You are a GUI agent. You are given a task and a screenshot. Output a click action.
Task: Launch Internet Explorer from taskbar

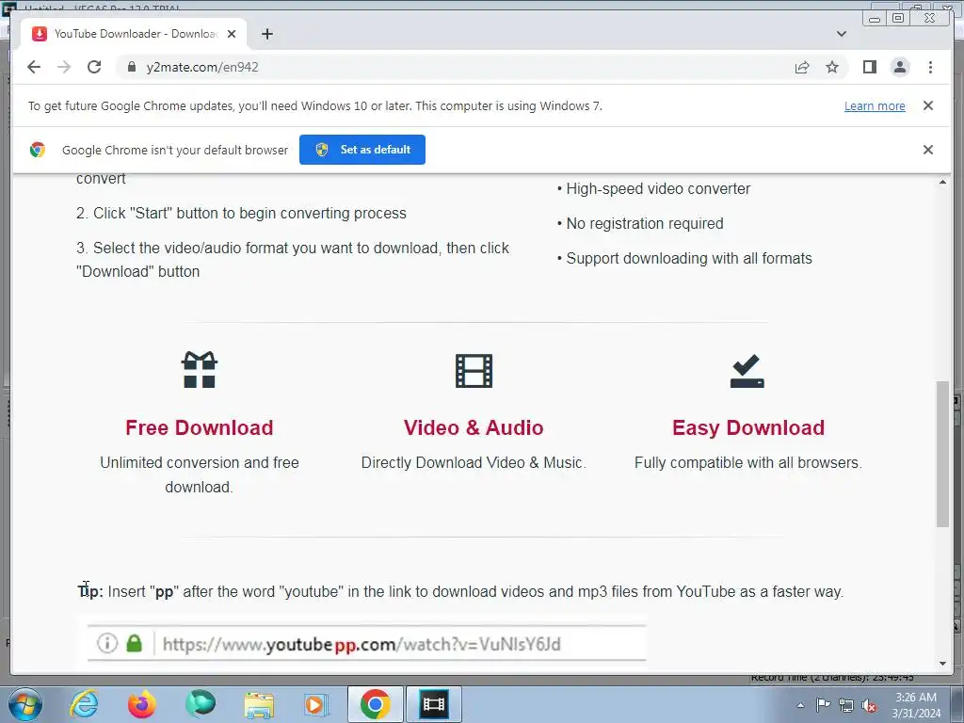[84, 704]
